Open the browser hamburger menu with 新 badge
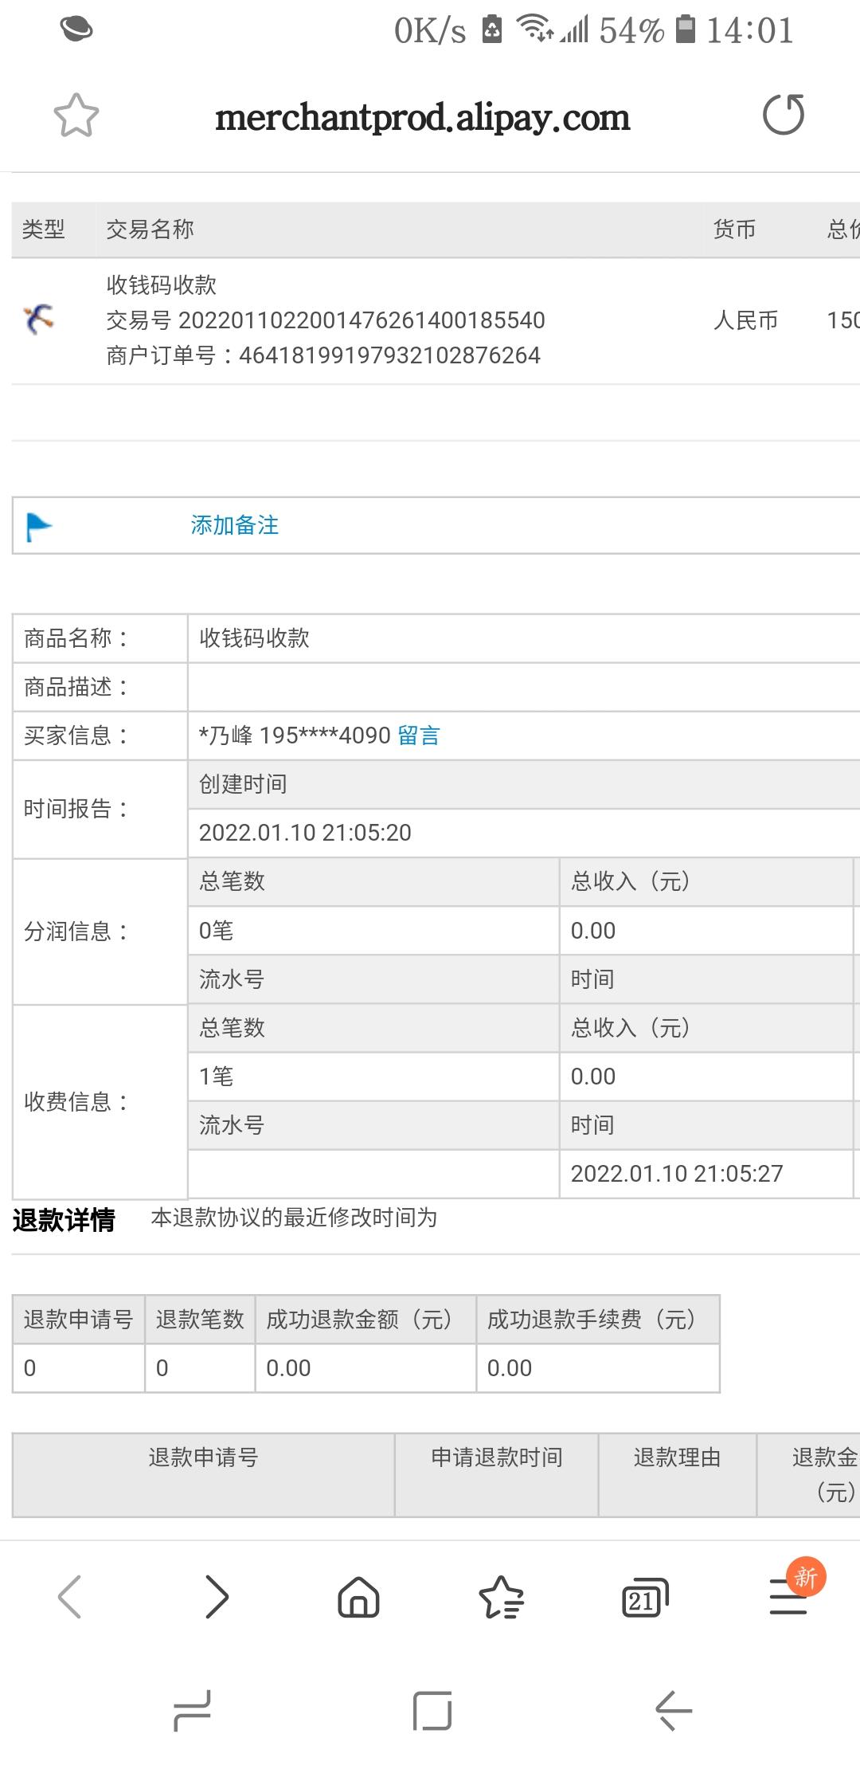Image resolution: width=860 pixels, height=1769 pixels. click(x=789, y=1596)
